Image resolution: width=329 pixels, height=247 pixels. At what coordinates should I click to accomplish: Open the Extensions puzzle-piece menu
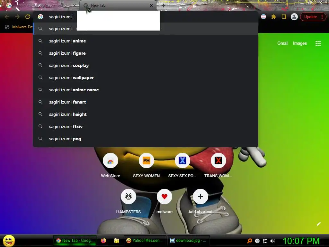click(x=274, y=17)
